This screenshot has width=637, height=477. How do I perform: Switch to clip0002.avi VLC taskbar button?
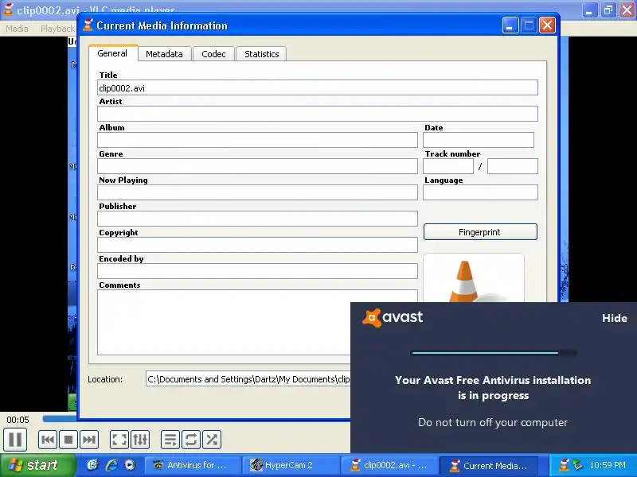pos(389,465)
